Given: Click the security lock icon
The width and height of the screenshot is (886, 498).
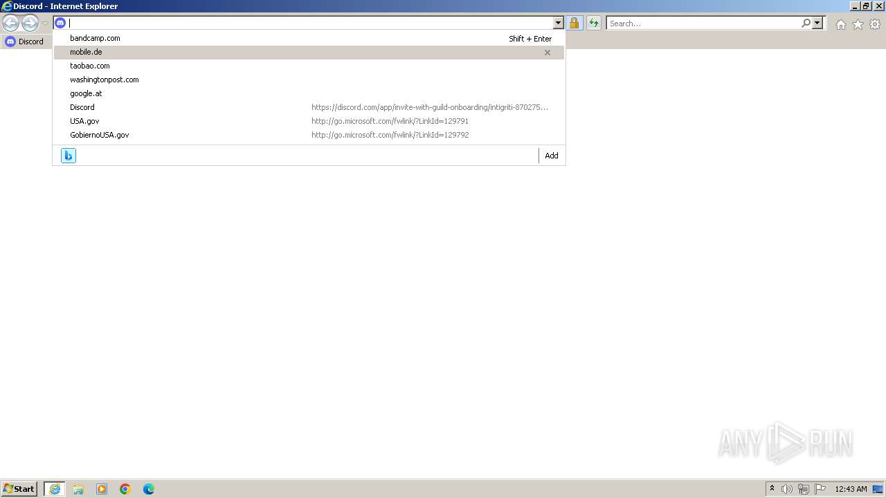Looking at the screenshot, I should click(574, 23).
